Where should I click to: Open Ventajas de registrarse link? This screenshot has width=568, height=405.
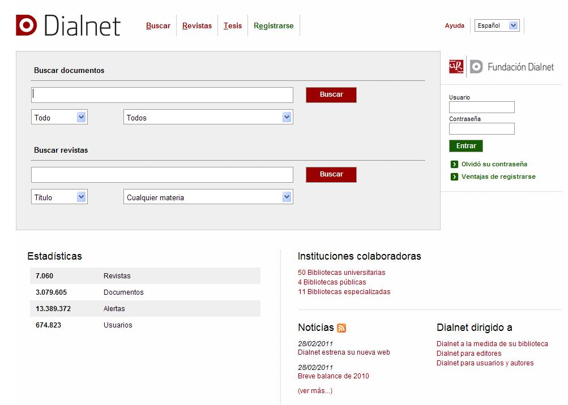point(498,176)
